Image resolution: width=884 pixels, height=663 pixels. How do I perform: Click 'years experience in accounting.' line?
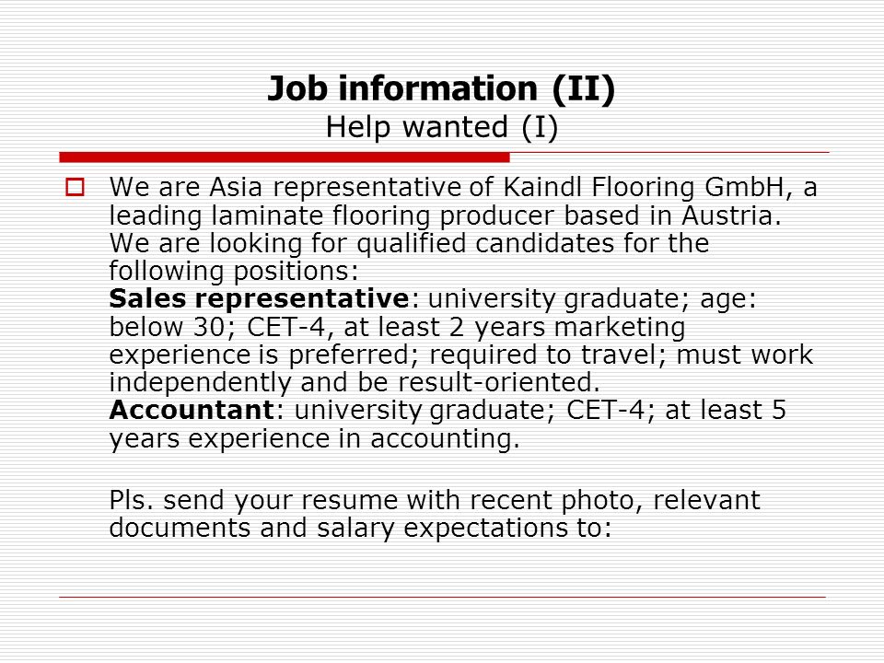pos(314,438)
